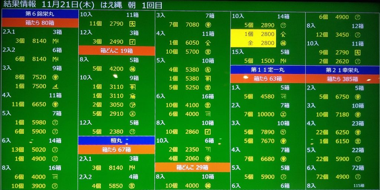Select the 第21幸栄丸 boat header

342,70
